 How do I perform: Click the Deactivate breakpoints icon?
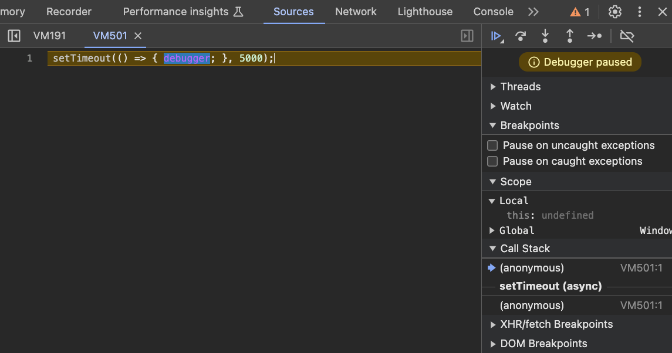pyautogui.click(x=627, y=36)
